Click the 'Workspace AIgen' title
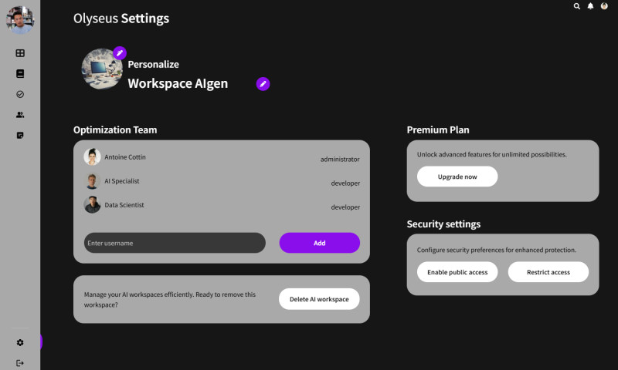The height and width of the screenshot is (370, 618). point(178,83)
